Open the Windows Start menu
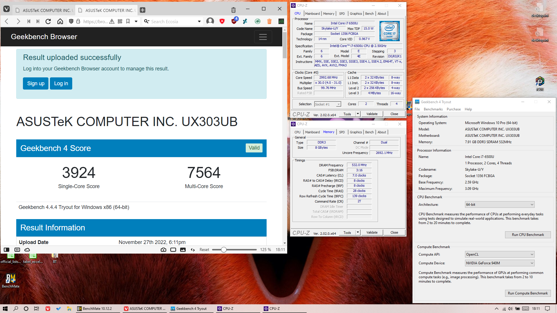The height and width of the screenshot is (313, 557). [x=5, y=309]
